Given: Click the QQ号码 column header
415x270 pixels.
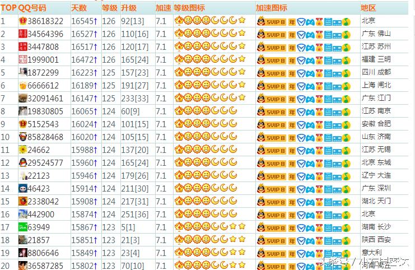Looking at the screenshot, I should (32, 8).
